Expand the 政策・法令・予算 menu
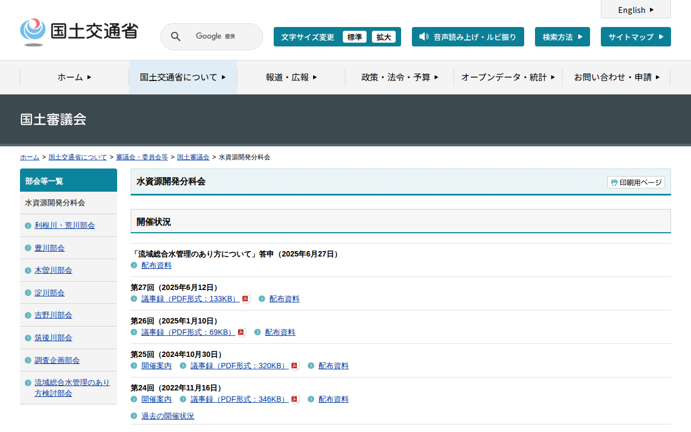 (399, 77)
